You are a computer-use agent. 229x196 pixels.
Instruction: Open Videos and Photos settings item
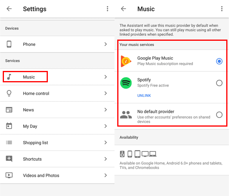click(57, 175)
